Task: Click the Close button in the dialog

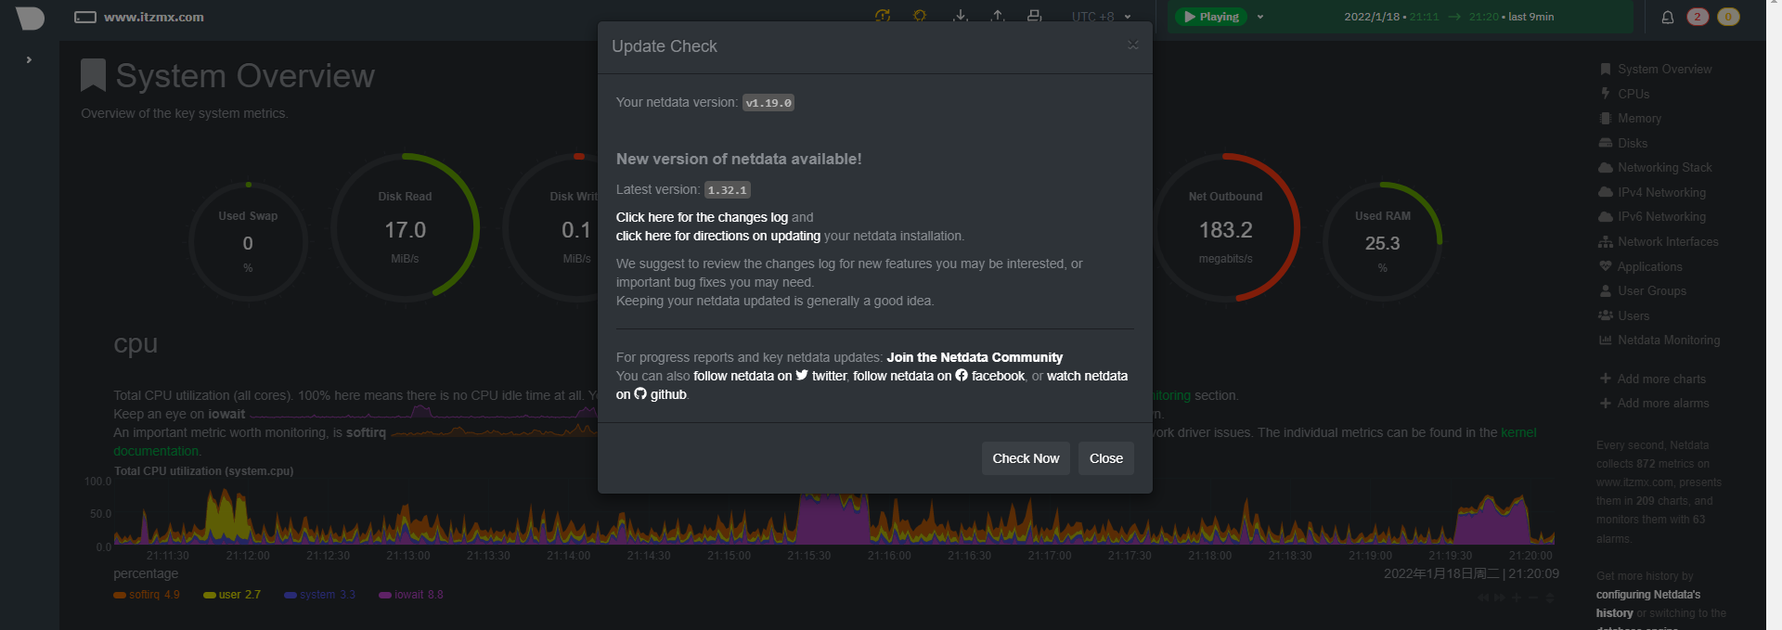Action: coord(1105,458)
